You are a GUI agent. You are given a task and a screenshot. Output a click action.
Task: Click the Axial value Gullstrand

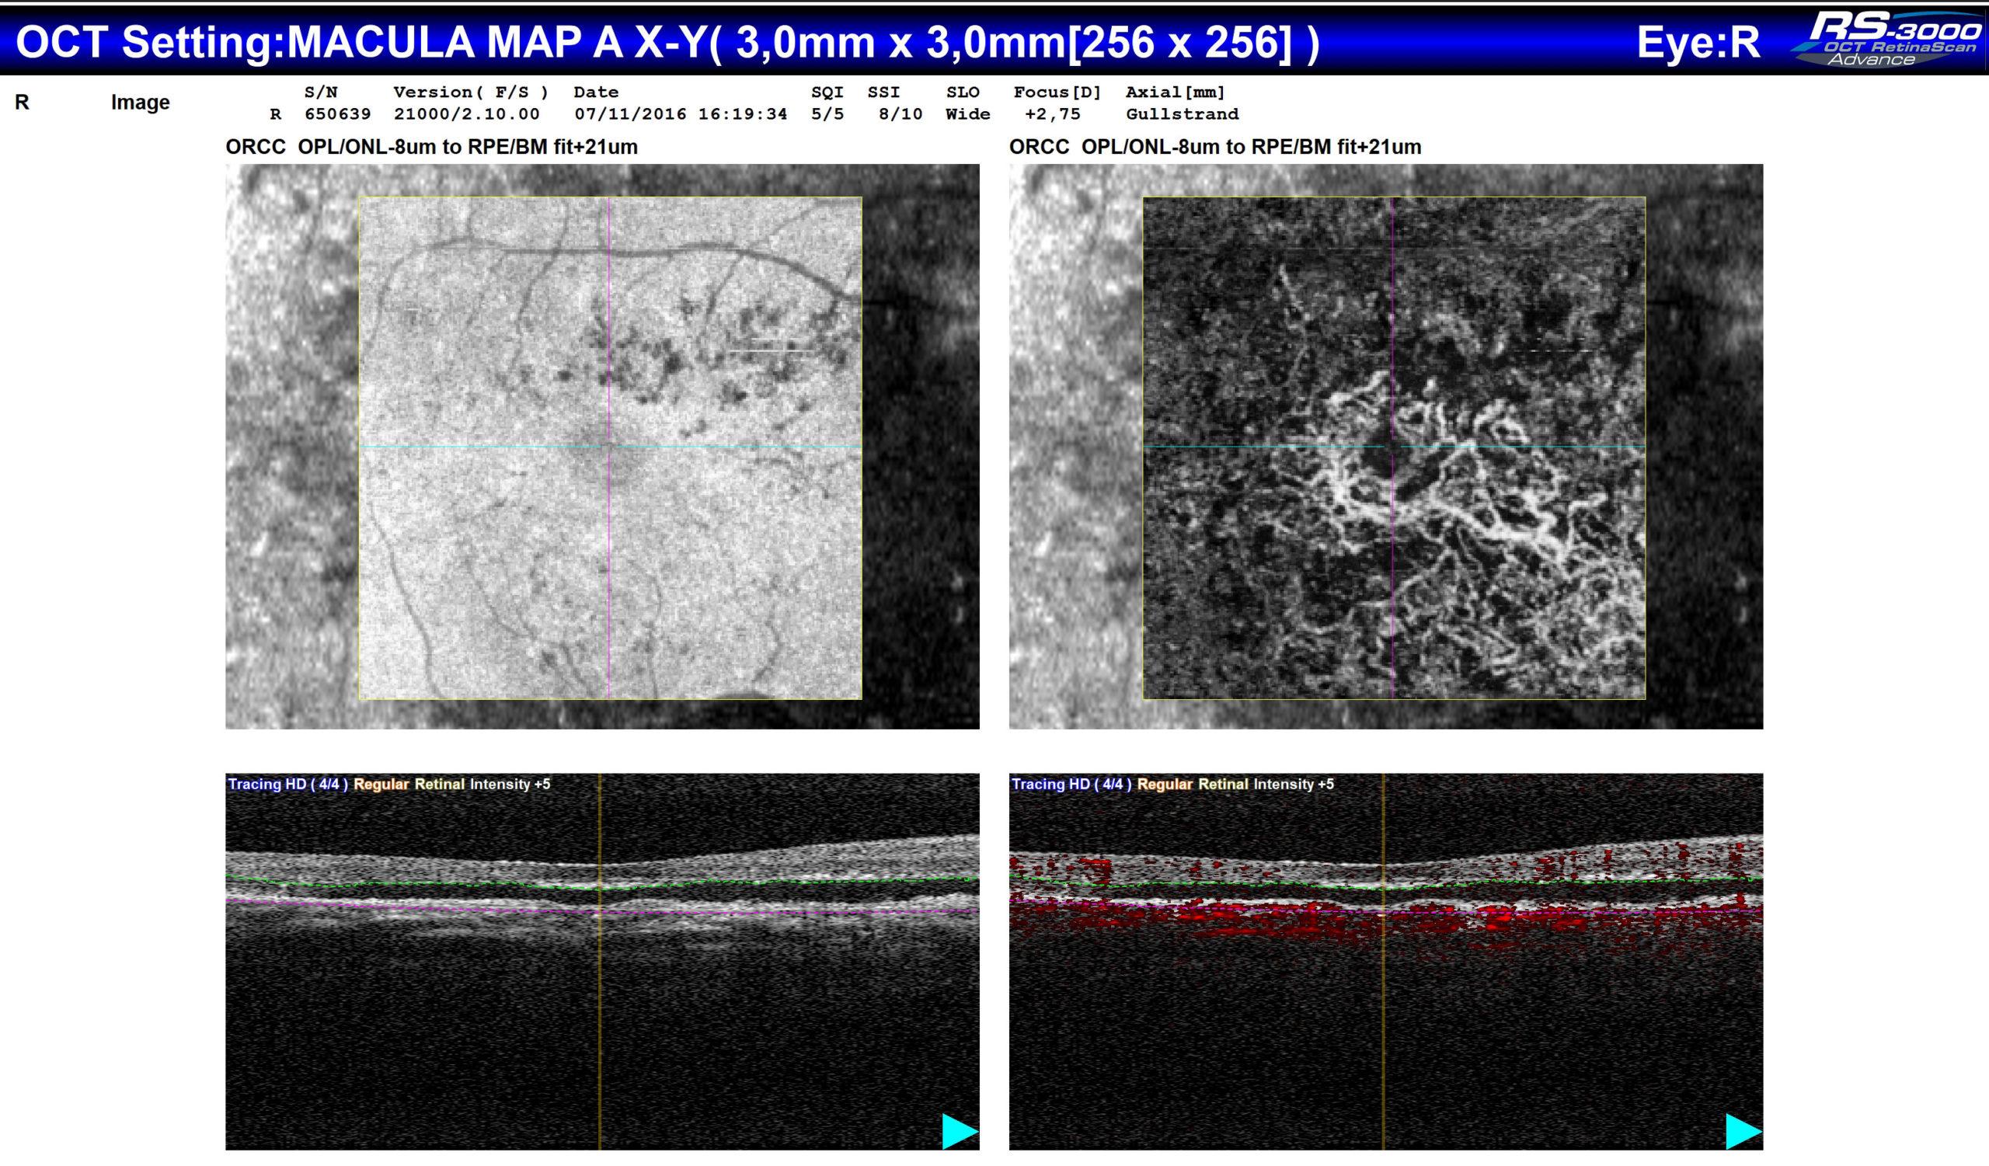coord(1183,114)
